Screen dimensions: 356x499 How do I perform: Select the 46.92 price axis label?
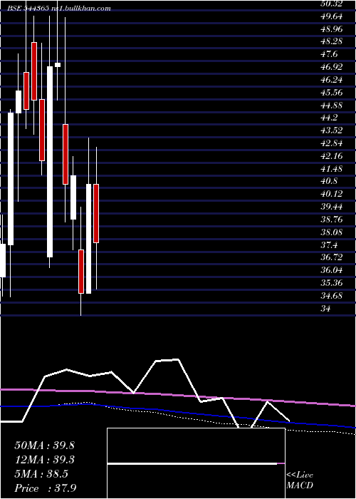(332, 67)
